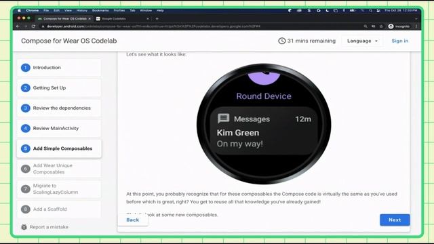Screen dimensions: 434x244
Task: Open the Bookmarks menu
Action: pyautogui.click(x=100, y=11)
